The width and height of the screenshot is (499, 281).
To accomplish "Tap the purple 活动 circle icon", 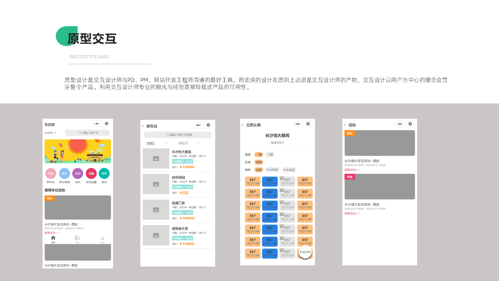I will point(78,173).
